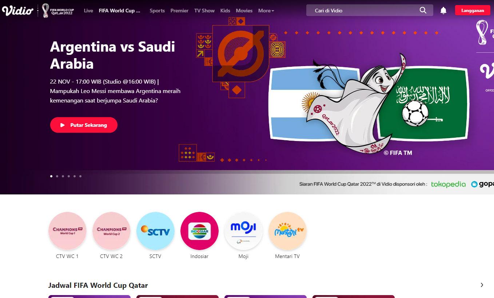
Task: Click the Vidio logo
Action: tap(17, 11)
